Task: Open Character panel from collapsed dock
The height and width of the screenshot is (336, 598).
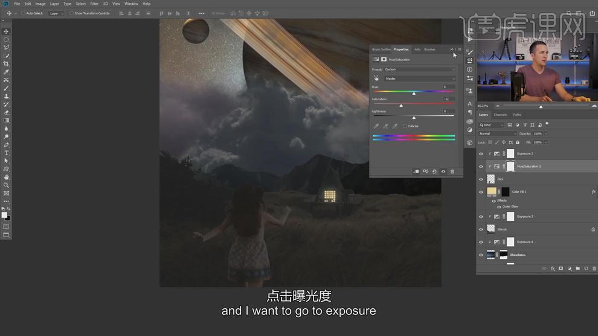Action: (470, 104)
